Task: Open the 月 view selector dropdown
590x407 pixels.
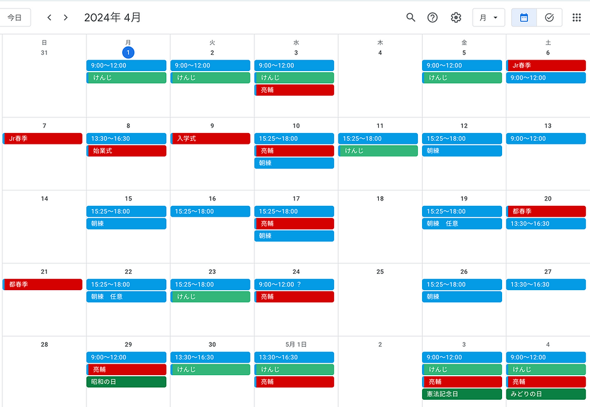Action: [488, 17]
